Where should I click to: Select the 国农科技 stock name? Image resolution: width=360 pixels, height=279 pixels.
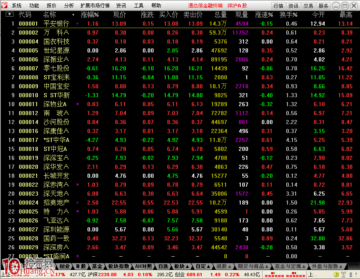(x=56, y=41)
